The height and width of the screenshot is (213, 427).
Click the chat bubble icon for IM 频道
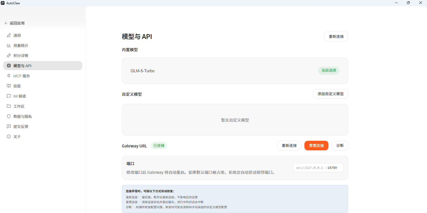[x=9, y=96]
